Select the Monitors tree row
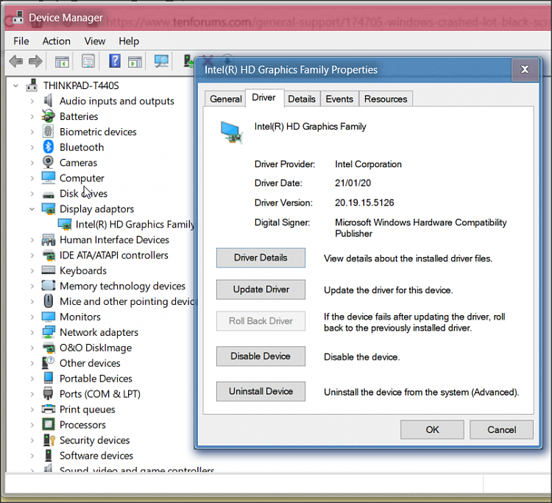Viewport: 552px width, 503px height. tap(80, 317)
